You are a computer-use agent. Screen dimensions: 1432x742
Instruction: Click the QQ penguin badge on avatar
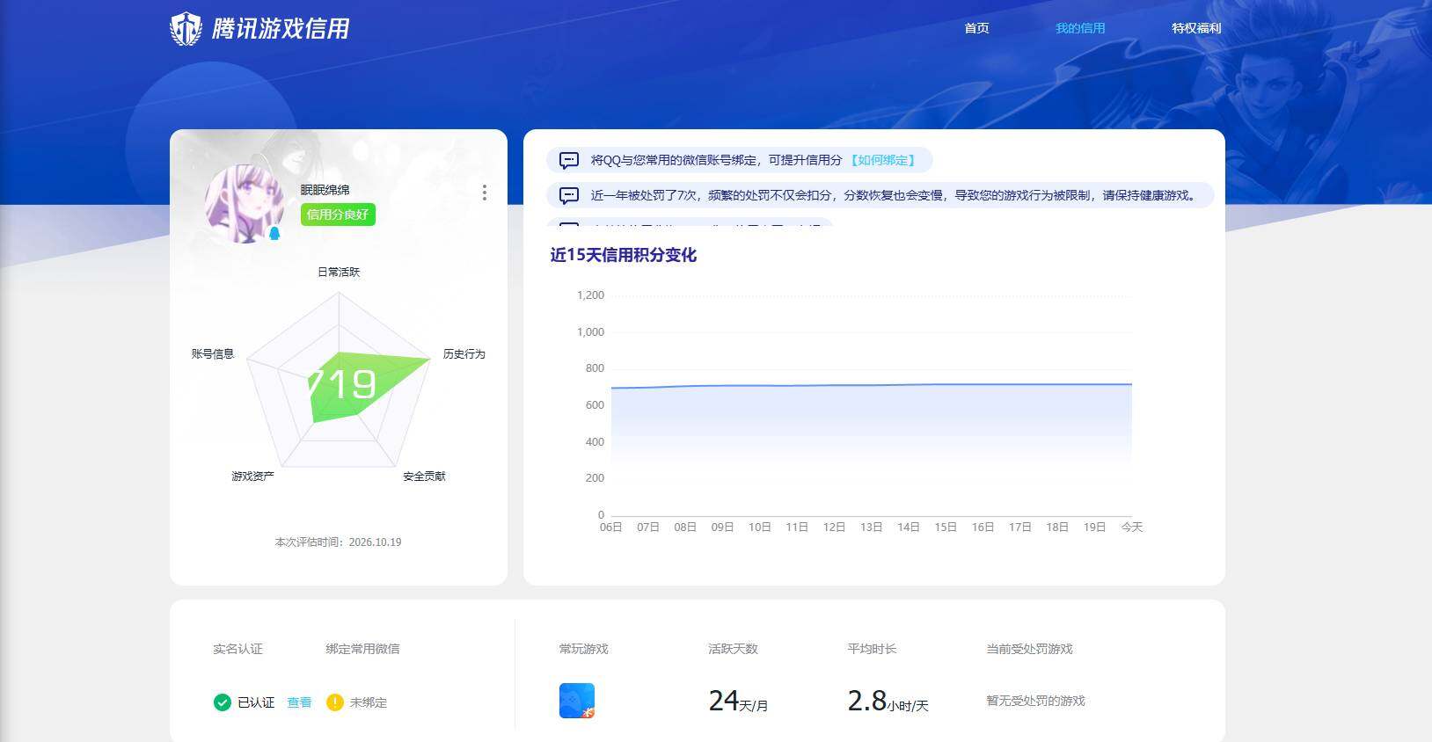[274, 233]
